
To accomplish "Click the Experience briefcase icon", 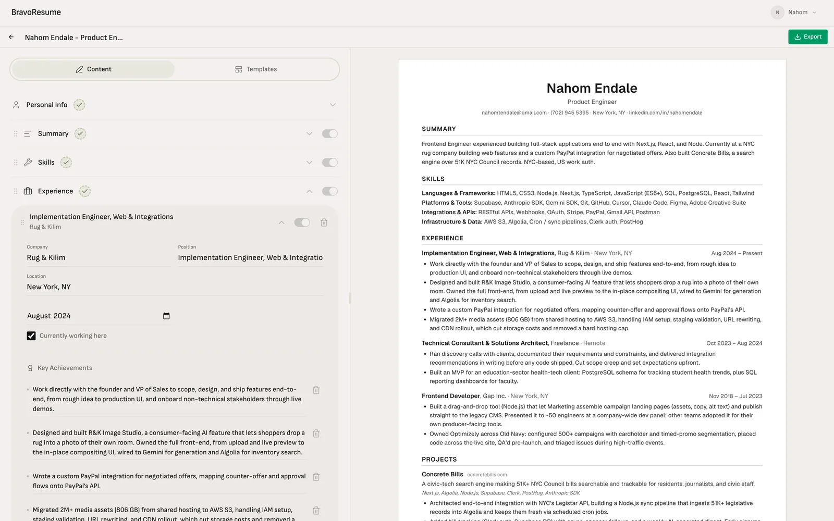I will [x=28, y=191].
